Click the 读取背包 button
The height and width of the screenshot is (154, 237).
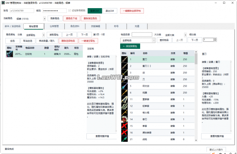point(54,35)
